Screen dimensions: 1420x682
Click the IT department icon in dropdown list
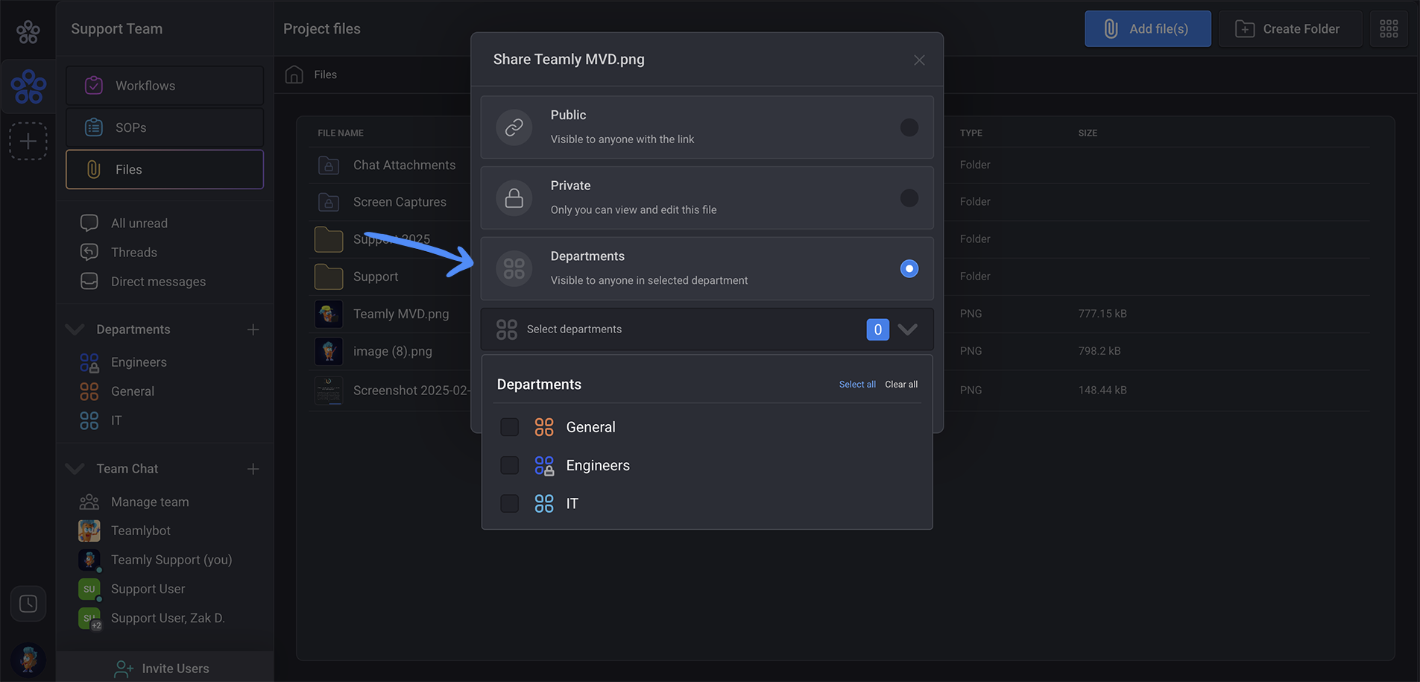pos(544,503)
